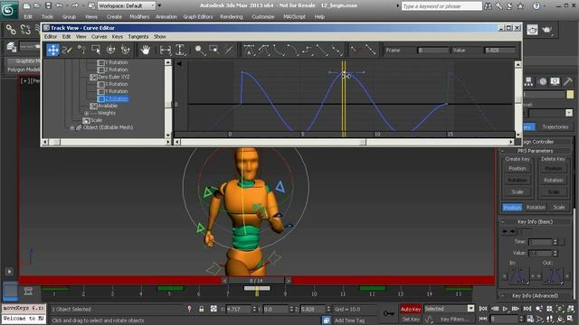Toggle Scale key info button
Viewport: 579px width, 325px height.
pyautogui.click(x=559, y=207)
